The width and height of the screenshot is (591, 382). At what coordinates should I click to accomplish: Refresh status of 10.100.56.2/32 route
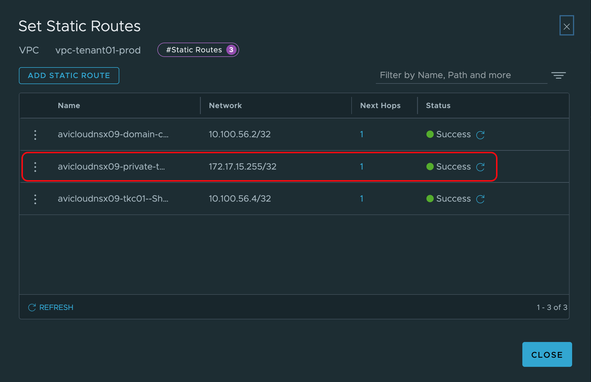coord(480,135)
